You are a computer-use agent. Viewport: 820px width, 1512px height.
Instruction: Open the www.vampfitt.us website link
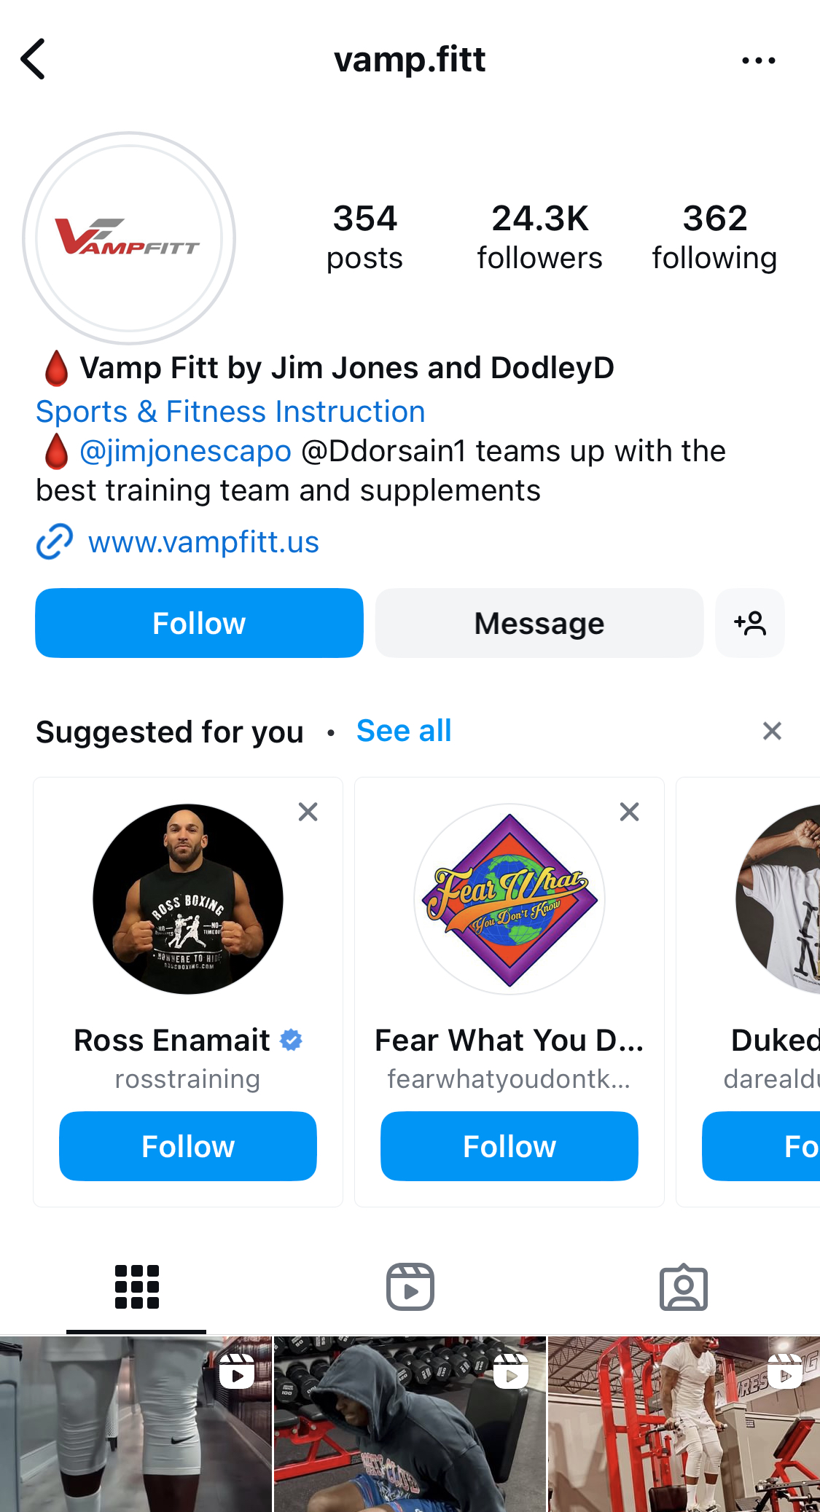click(203, 542)
